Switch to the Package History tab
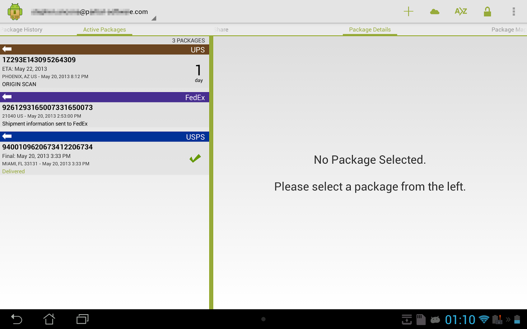This screenshot has width=527, height=329. coord(21,30)
